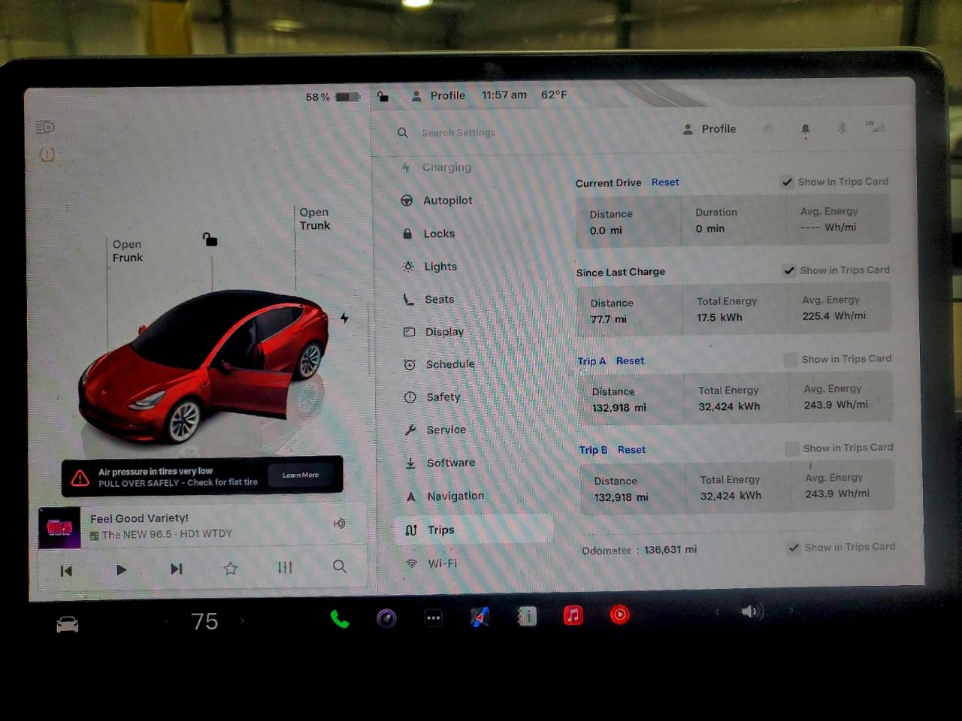The width and height of the screenshot is (962, 721).
Task: Open the Service settings menu
Action: click(x=436, y=430)
